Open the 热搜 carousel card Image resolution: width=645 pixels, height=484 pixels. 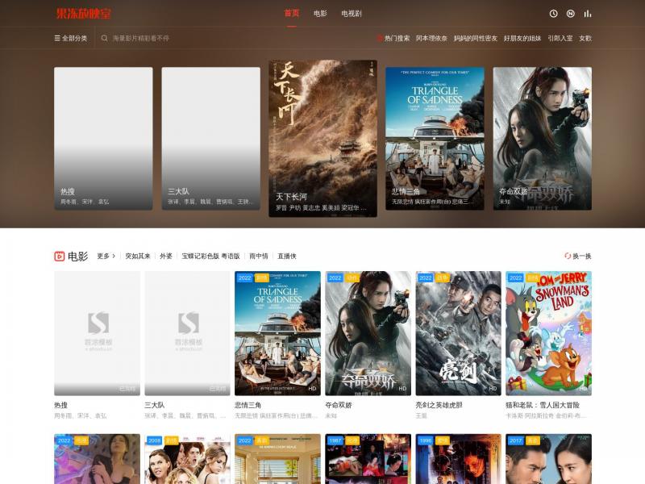click(103, 139)
